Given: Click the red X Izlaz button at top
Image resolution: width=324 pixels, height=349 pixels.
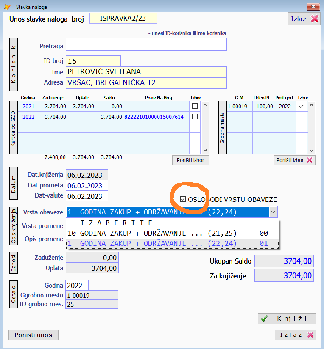Looking at the screenshot, I should click(304, 19).
